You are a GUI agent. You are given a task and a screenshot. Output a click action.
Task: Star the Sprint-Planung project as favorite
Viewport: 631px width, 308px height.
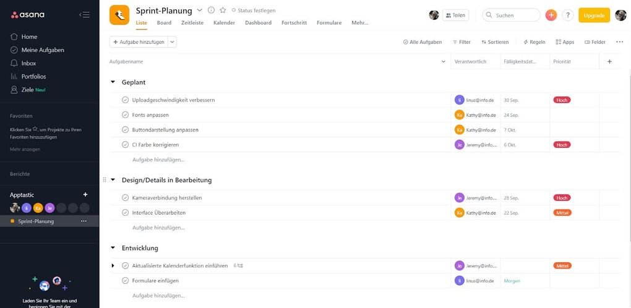223,10
